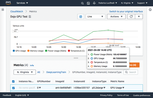Viewport: 153px width, 98px height.
Task: Click the ami-0e956fe81 image ID cell
Action: (x=63, y=88)
